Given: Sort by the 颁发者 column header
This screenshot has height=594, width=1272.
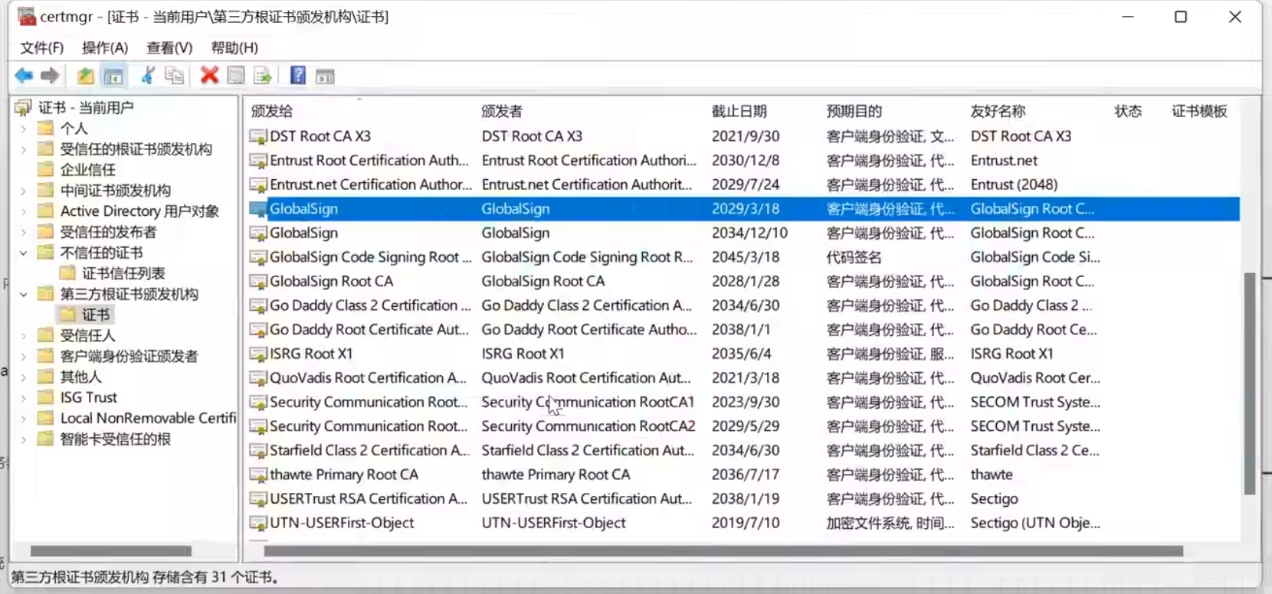Looking at the screenshot, I should click(502, 111).
